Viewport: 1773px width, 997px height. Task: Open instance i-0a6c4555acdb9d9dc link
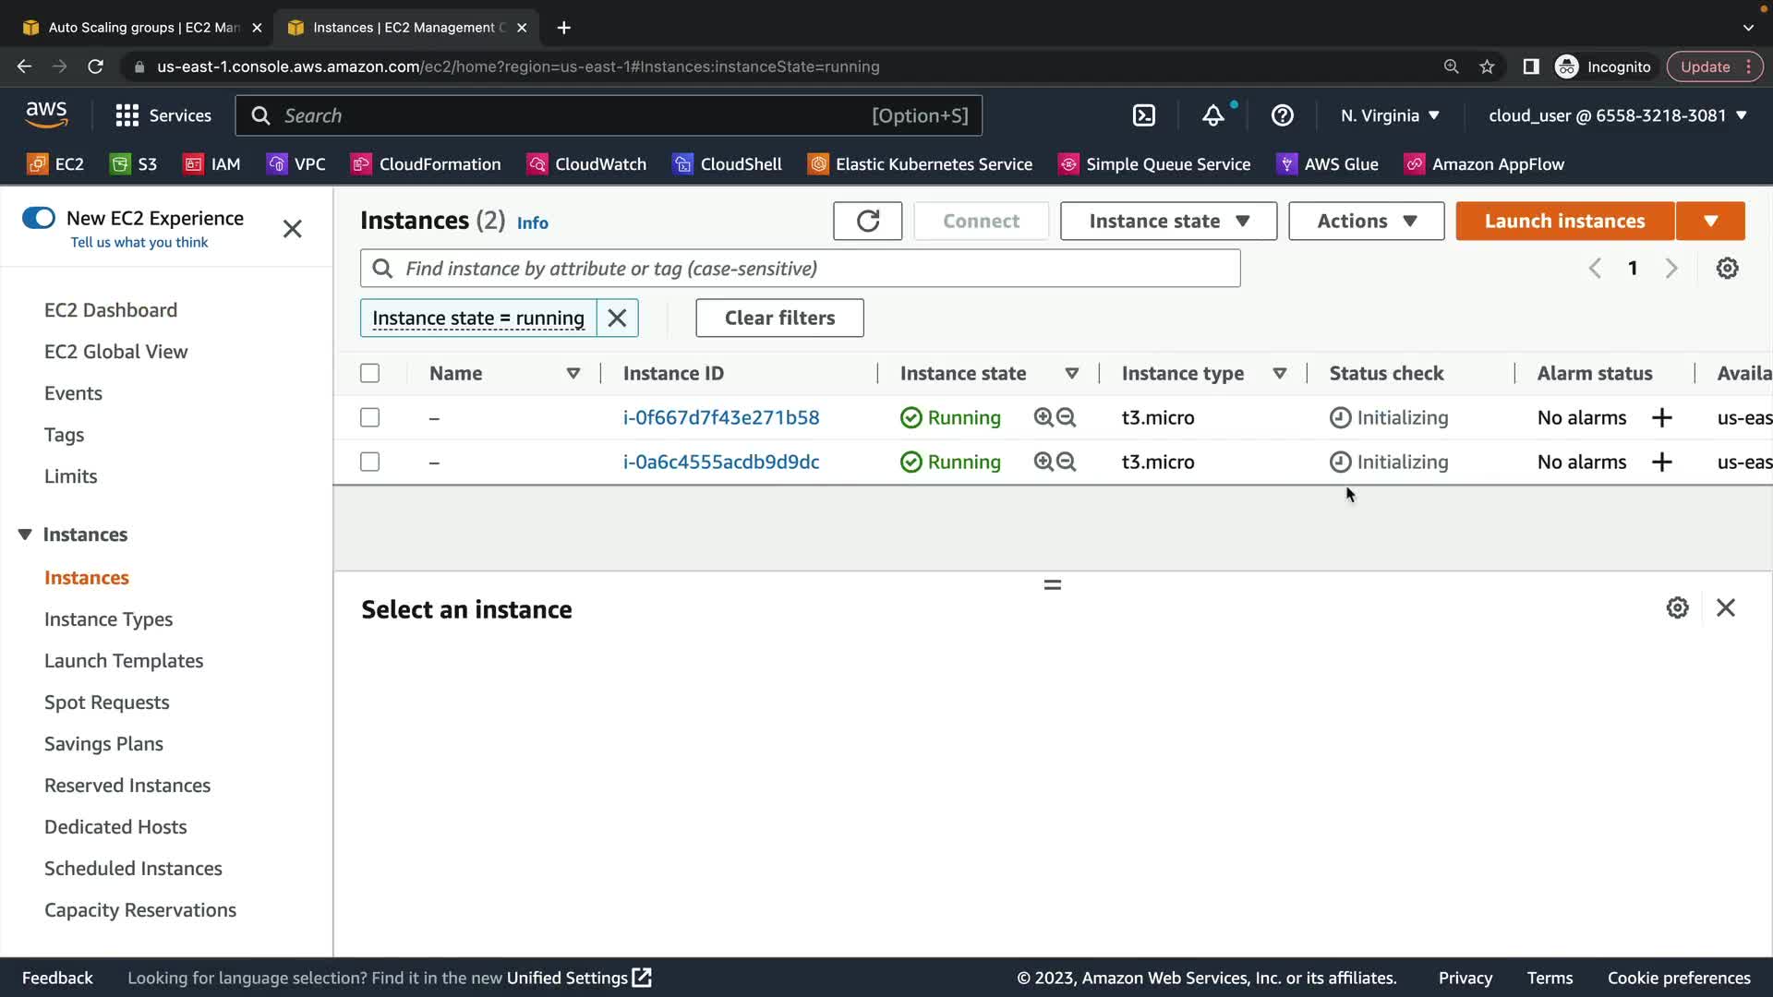[x=720, y=462]
